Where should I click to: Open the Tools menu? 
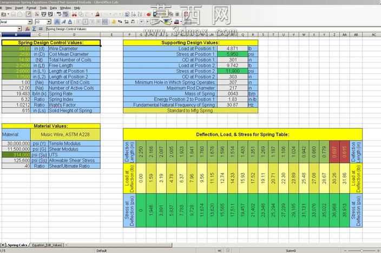coord(43,8)
